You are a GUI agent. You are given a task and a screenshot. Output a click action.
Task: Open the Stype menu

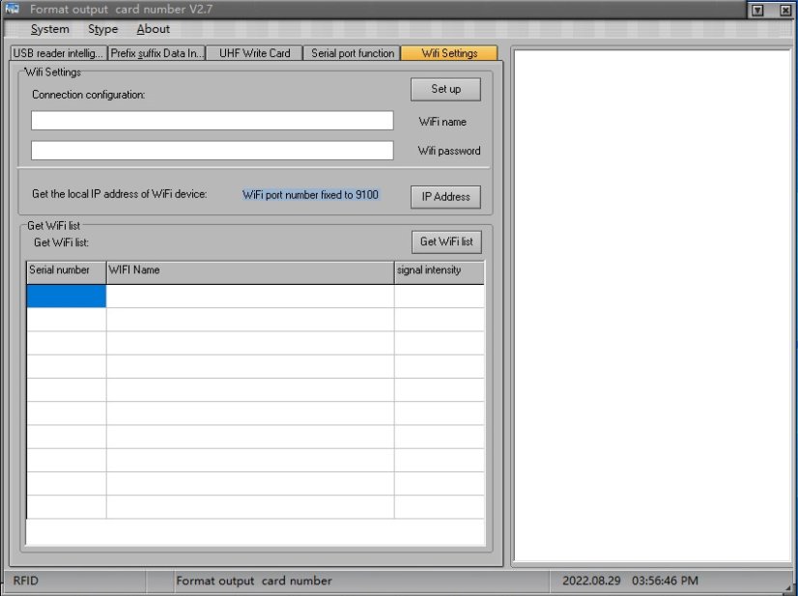click(x=102, y=29)
